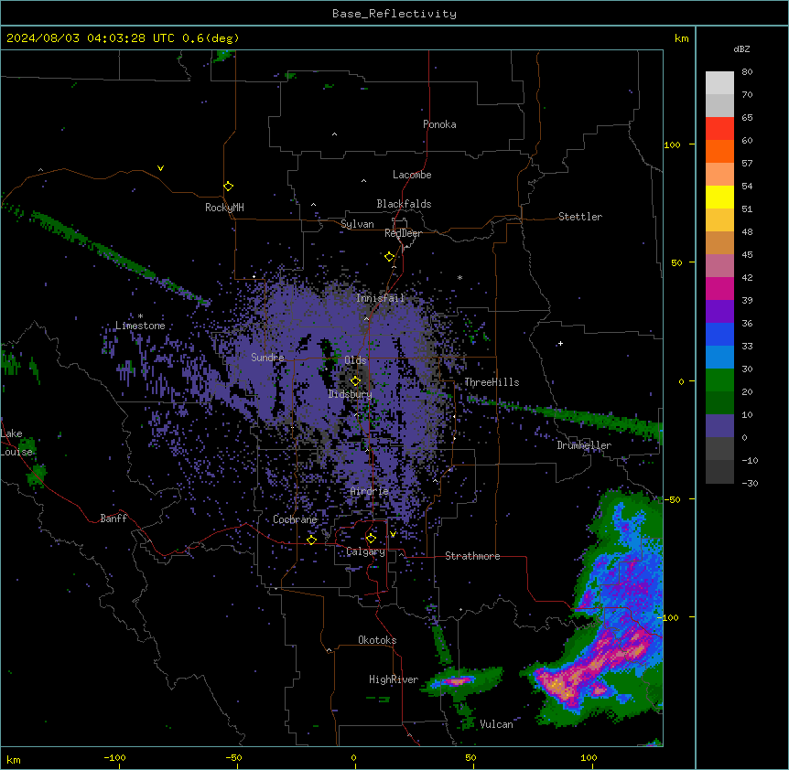Click the HighRiver label

tap(394, 679)
